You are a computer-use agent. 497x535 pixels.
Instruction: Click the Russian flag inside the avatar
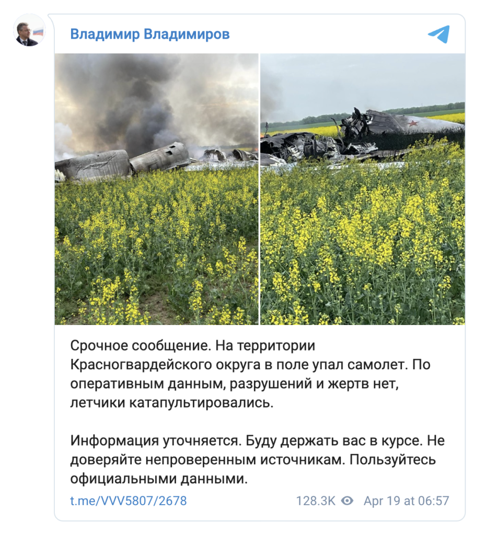(38, 32)
